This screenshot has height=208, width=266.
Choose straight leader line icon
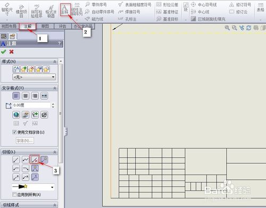[16, 160]
